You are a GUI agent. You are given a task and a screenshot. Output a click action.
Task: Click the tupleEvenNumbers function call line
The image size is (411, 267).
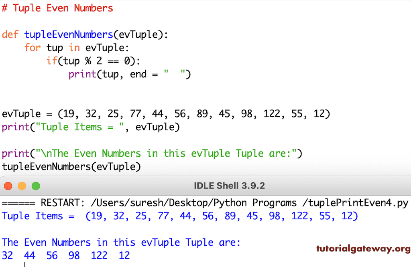click(70, 166)
